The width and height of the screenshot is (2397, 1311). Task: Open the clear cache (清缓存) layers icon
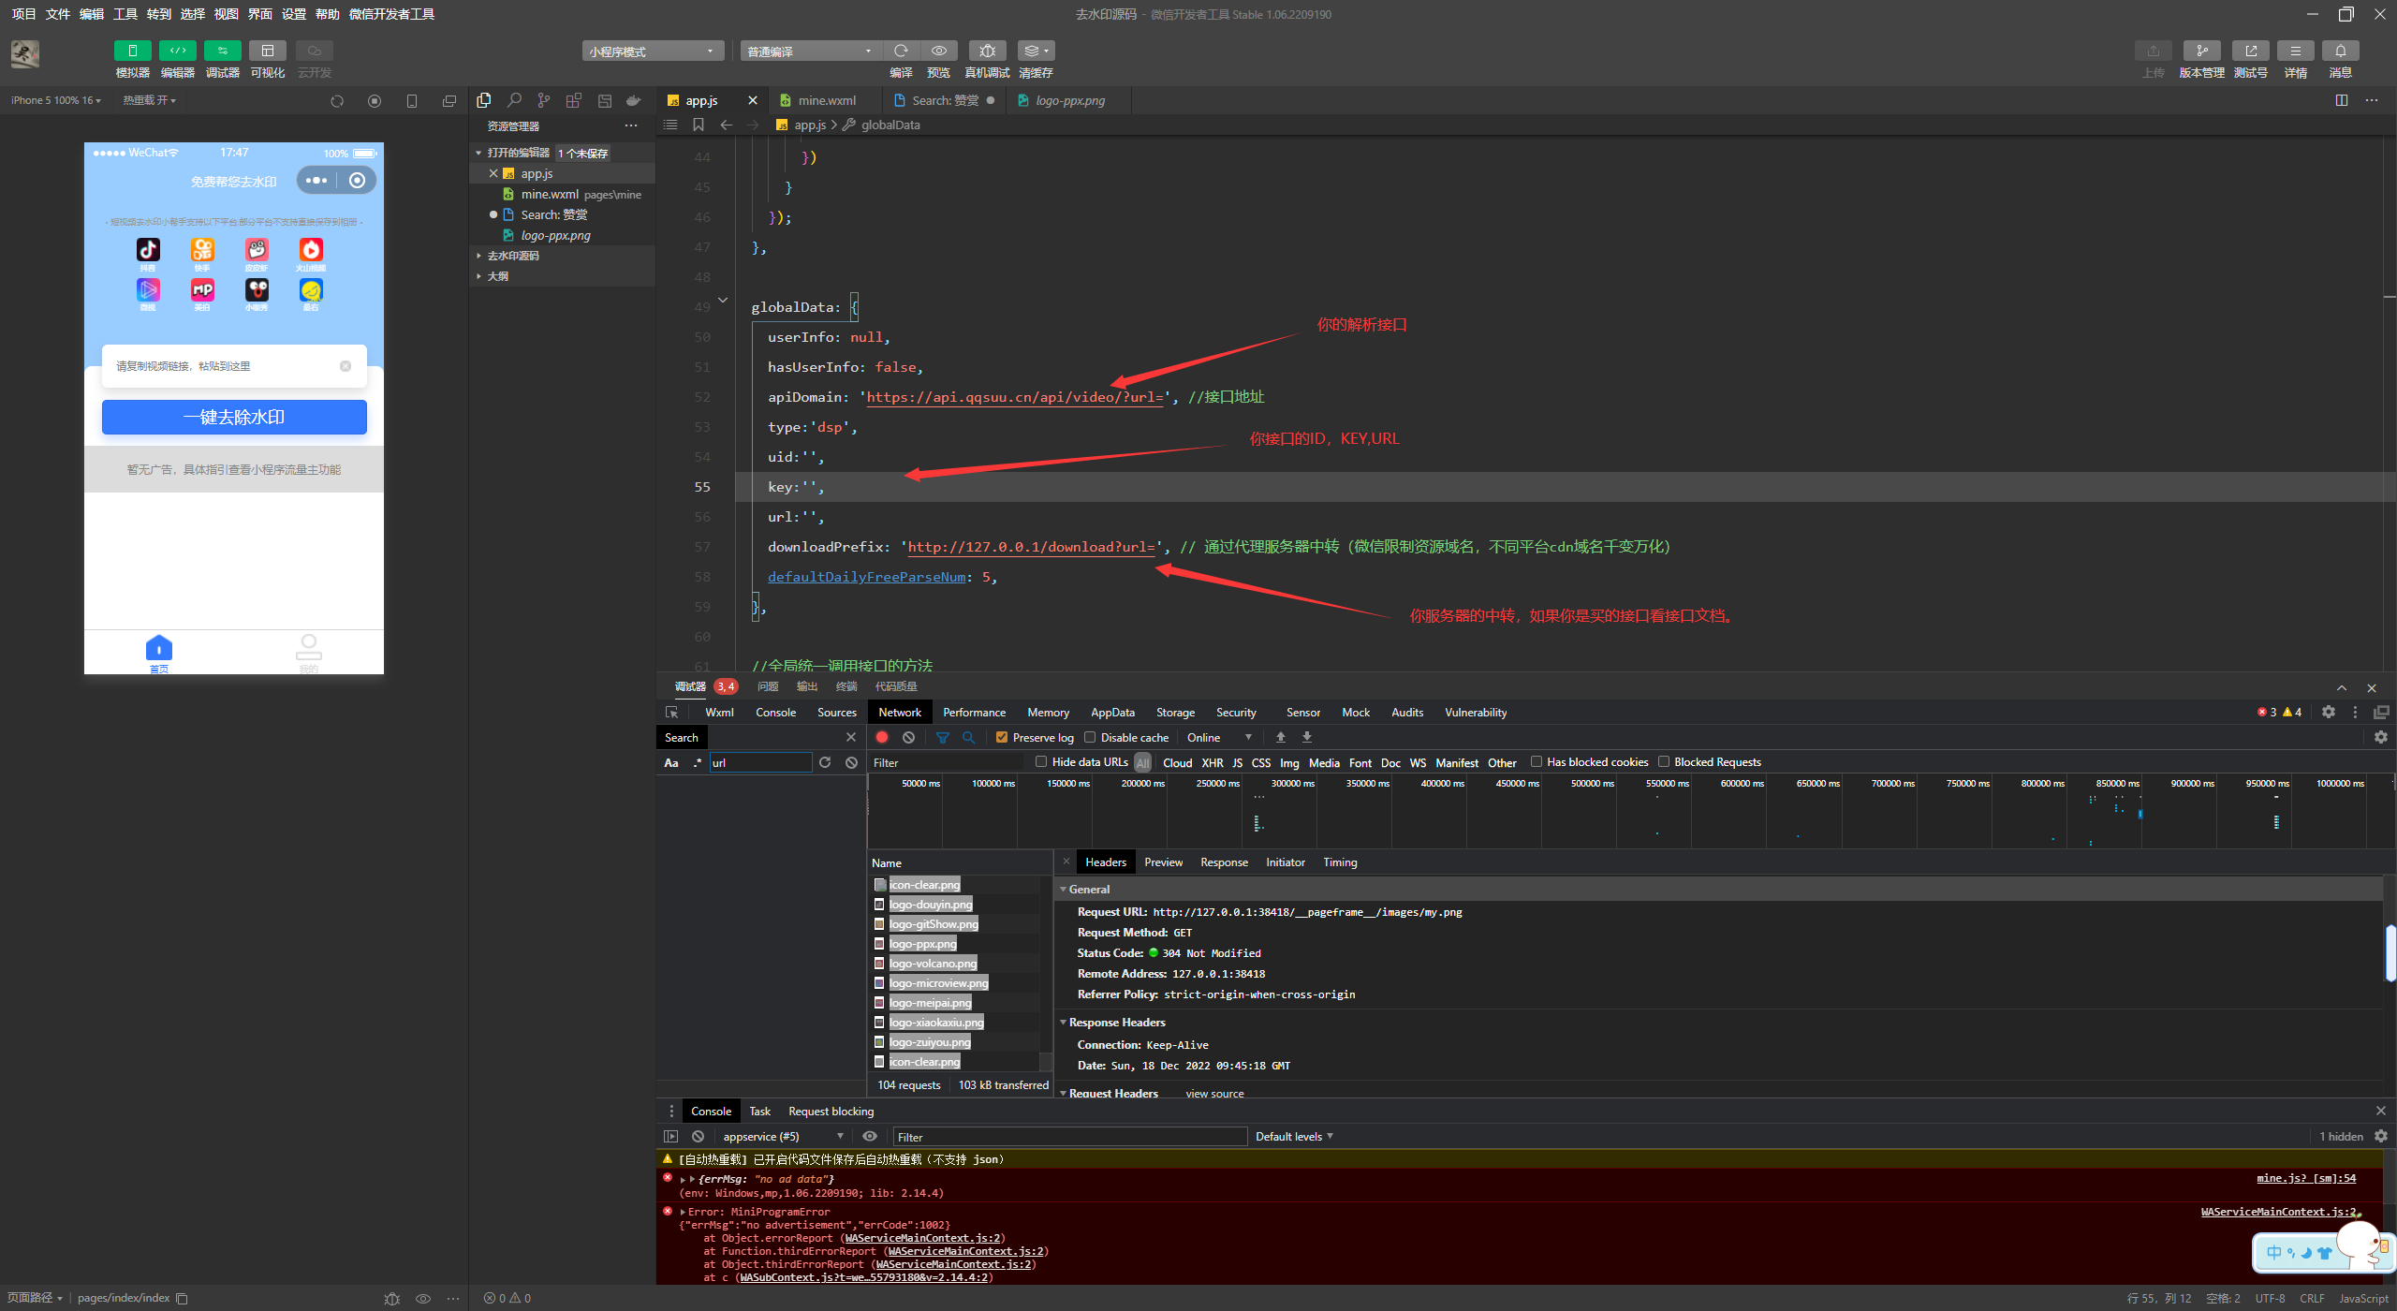pyautogui.click(x=1036, y=51)
